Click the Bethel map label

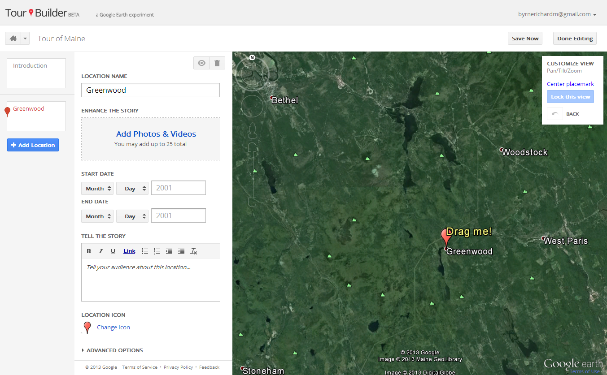pyautogui.click(x=284, y=100)
